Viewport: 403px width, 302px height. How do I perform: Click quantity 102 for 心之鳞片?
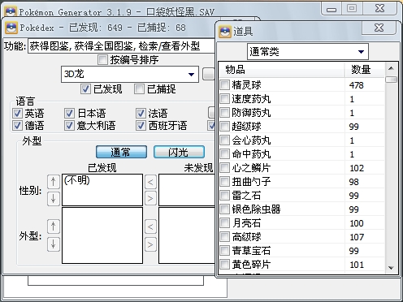click(x=357, y=168)
